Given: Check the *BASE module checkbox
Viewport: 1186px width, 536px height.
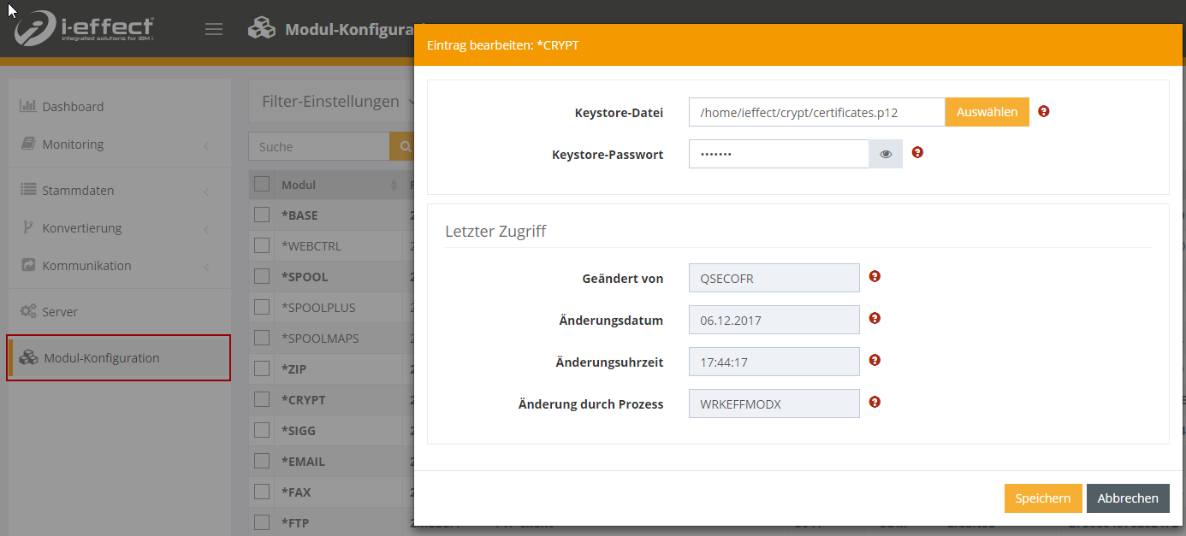Looking at the screenshot, I should coord(262,215).
